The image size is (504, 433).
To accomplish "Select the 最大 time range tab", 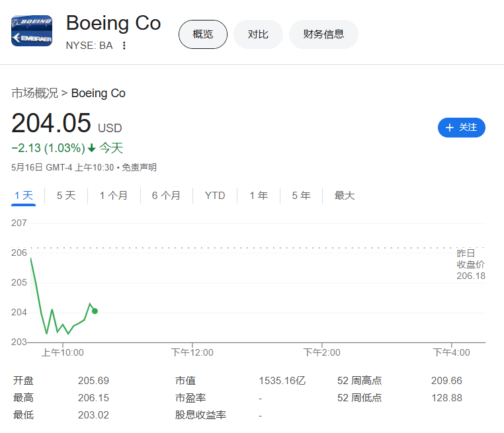I will 345,195.
